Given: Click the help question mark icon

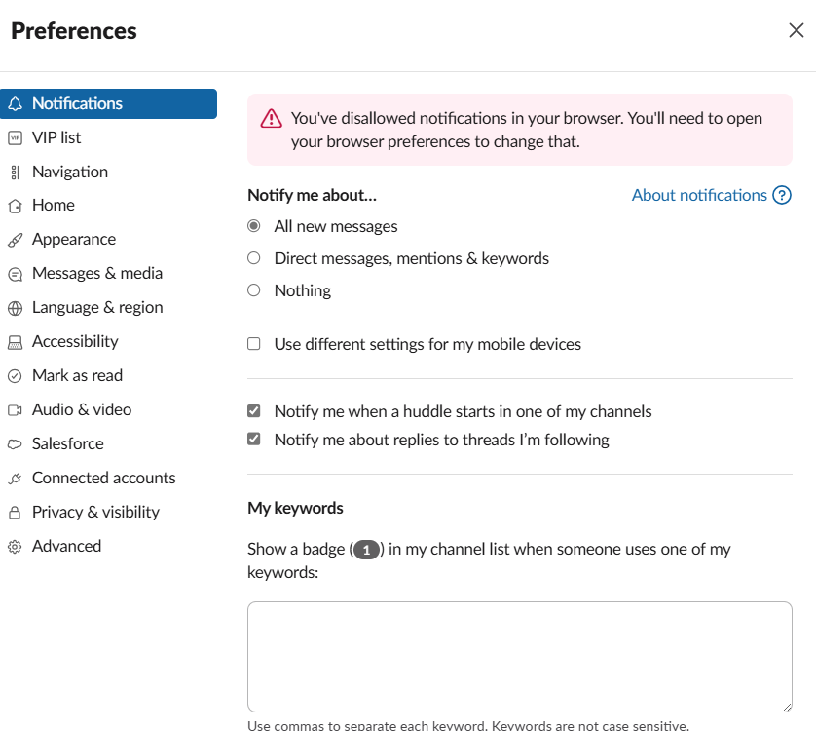Looking at the screenshot, I should click(782, 195).
